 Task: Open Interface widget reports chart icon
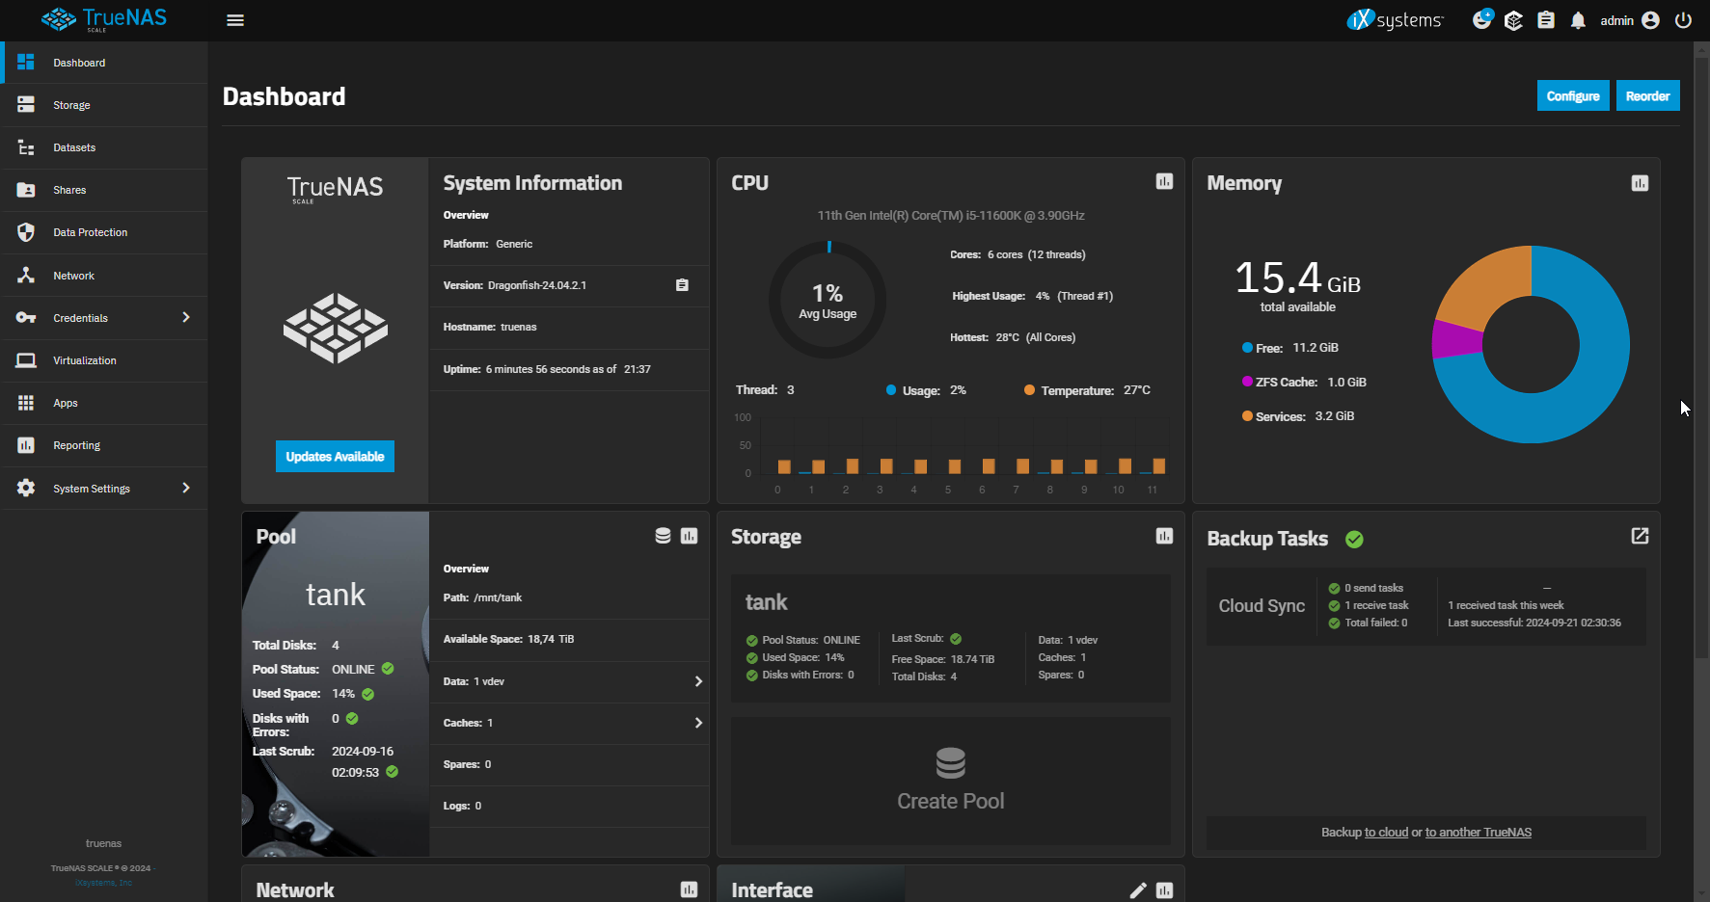pos(1164,890)
